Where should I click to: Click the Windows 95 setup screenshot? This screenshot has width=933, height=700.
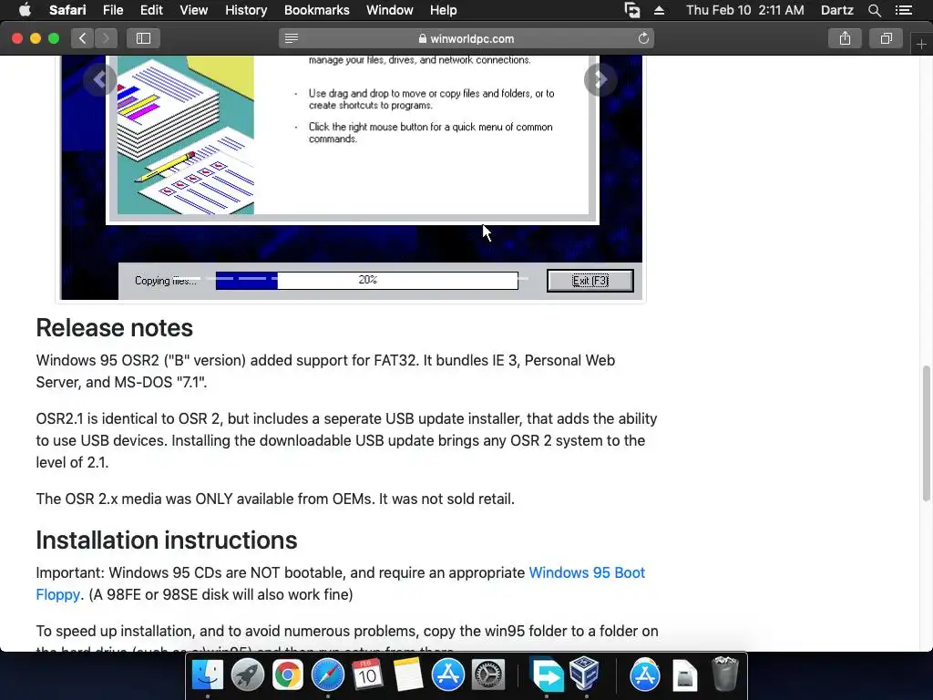351,178
